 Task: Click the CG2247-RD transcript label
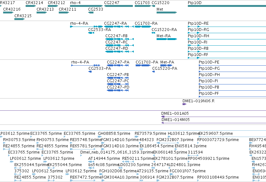[x=117, y=48]
